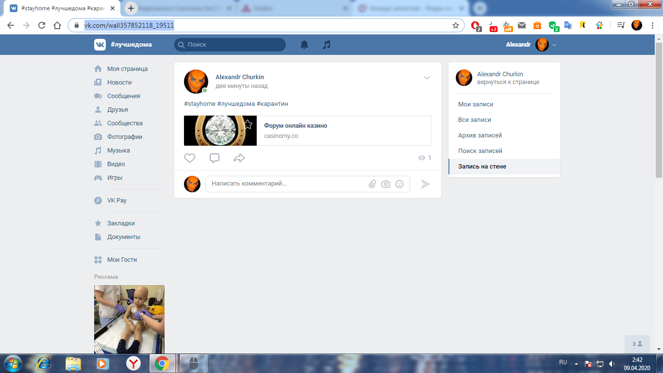Click the #stayhome hashtag
Screen dimensions: 663x373
click(199, 104)
